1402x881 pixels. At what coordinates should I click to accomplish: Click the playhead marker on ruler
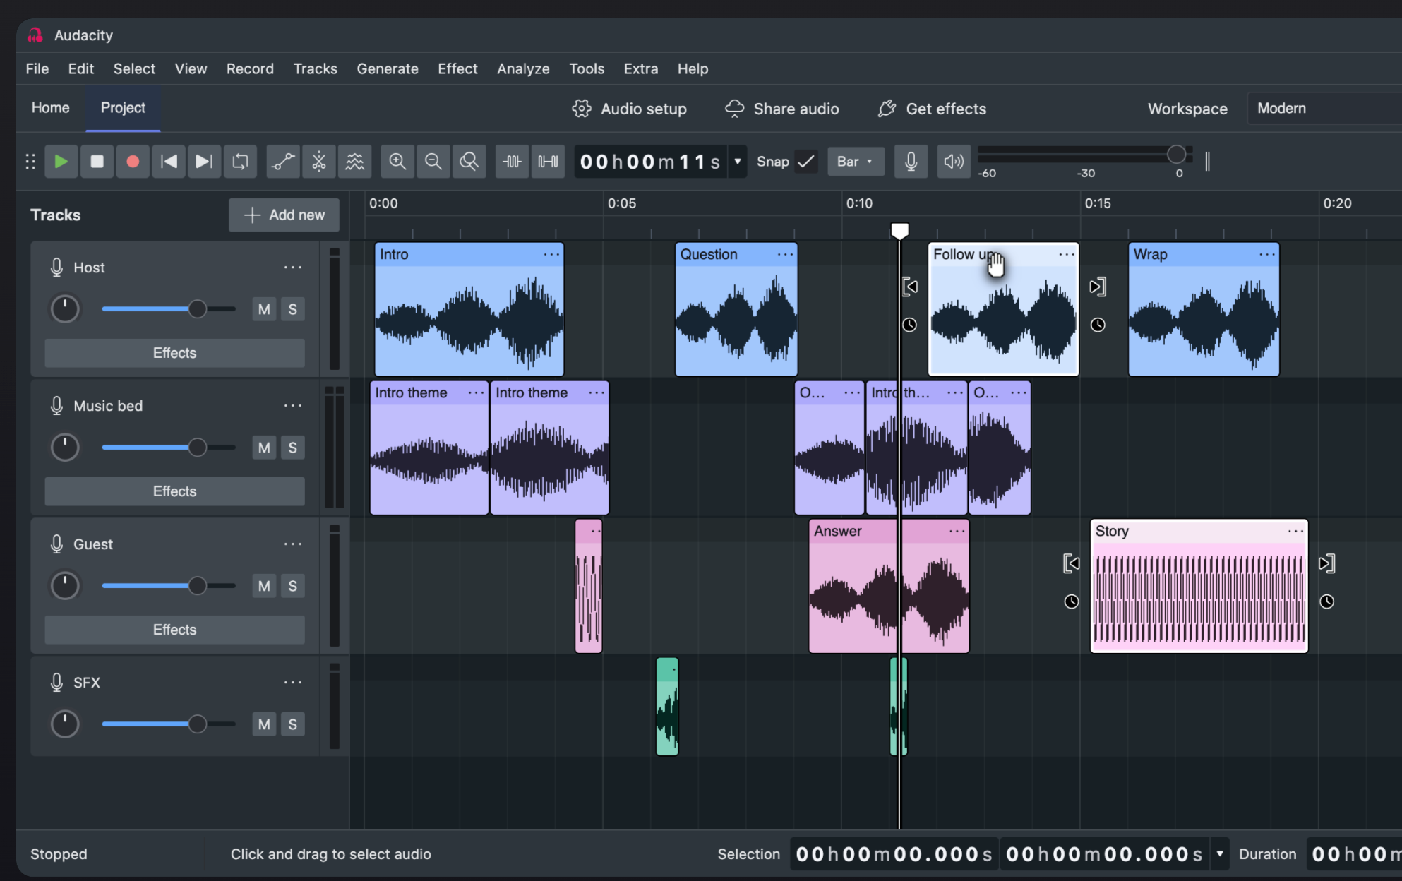899,231
